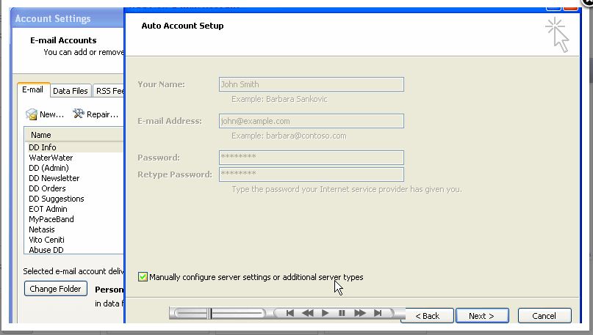Rewind the video playback
Viewport: 593px width, 335px height.
pyautogui.click(x=308, y=313)
